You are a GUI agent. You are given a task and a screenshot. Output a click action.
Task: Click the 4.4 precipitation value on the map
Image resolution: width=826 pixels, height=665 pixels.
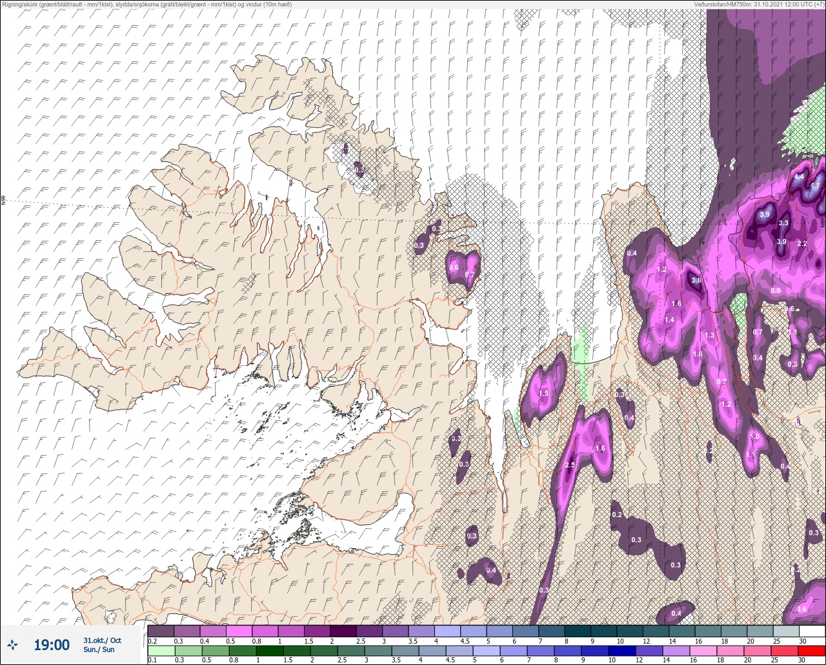tap(799, 176)
